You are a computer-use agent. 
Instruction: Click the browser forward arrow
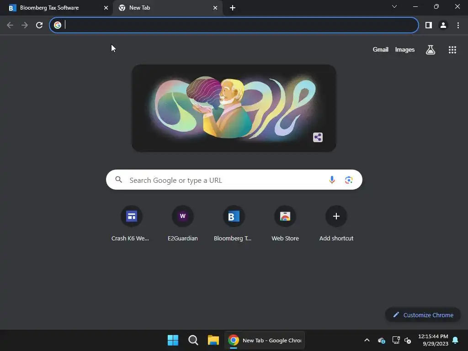(x=25, y=25)
